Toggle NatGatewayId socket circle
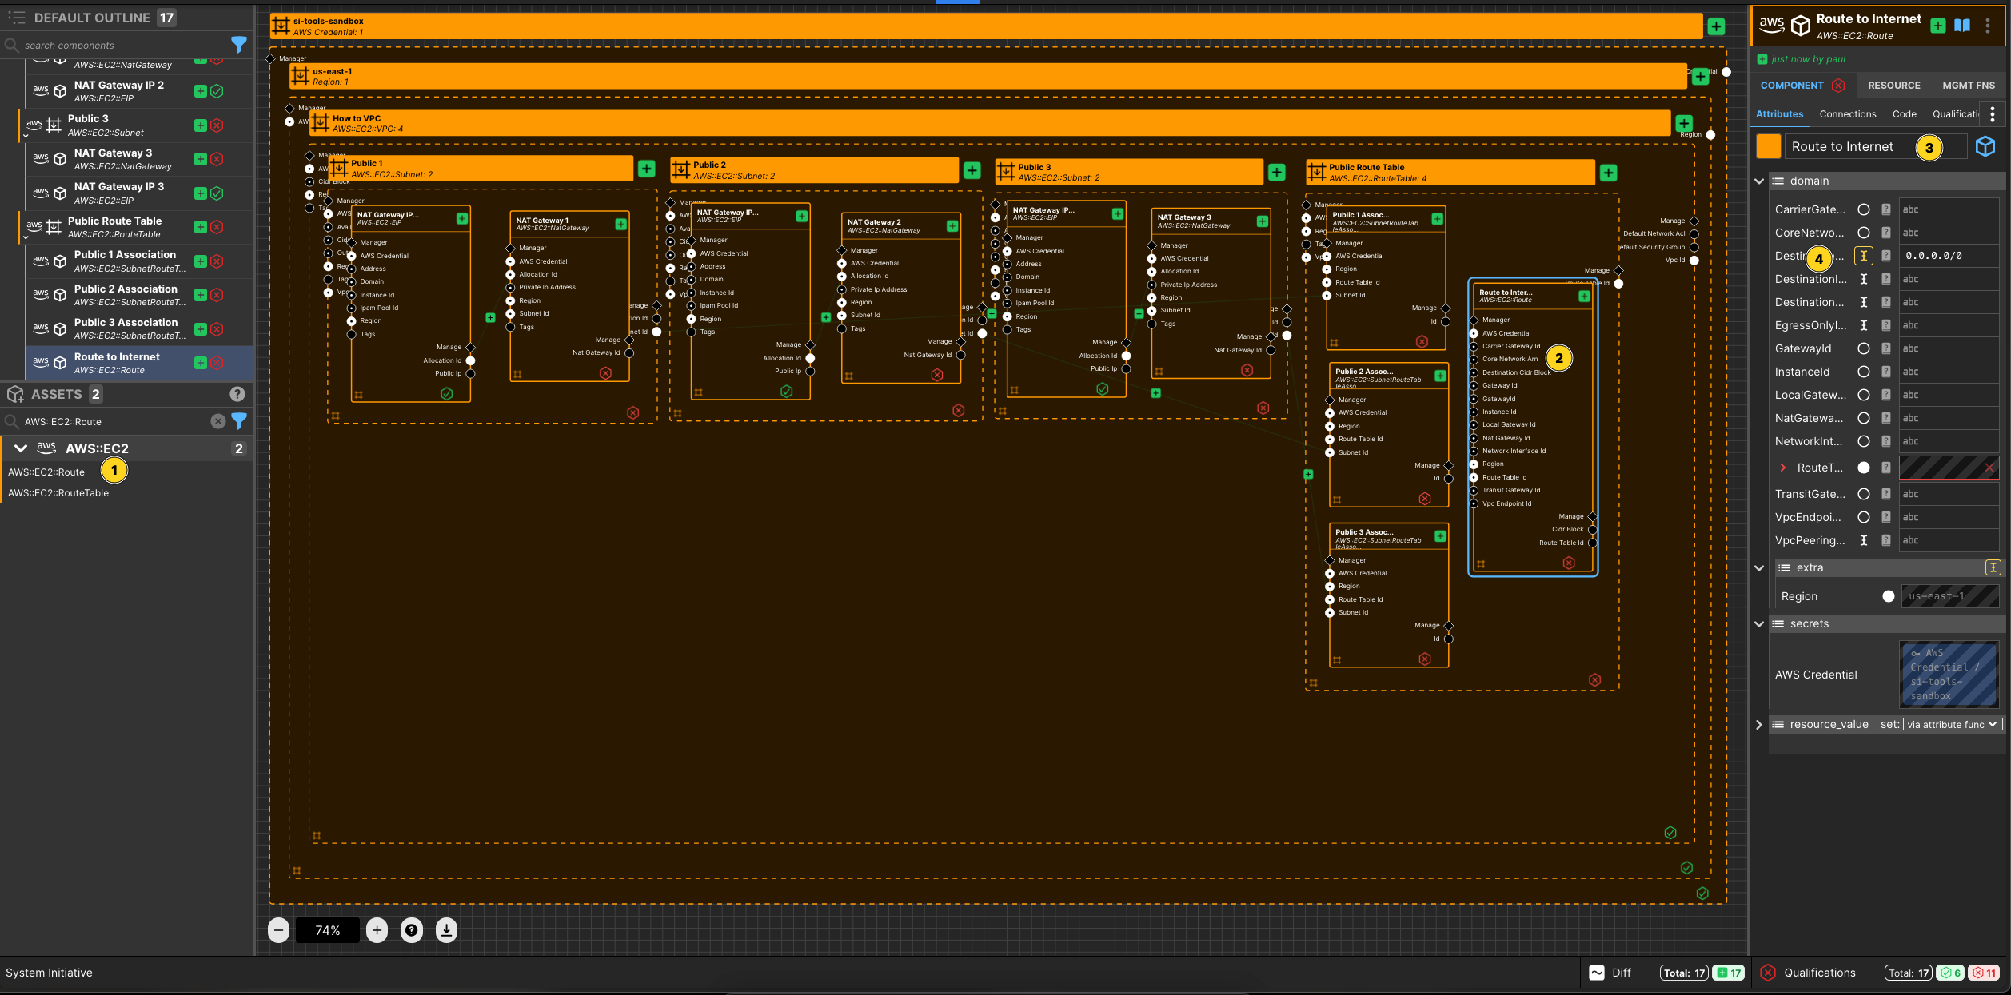Screen dimensions: 2011x995 click(1864, 418)
